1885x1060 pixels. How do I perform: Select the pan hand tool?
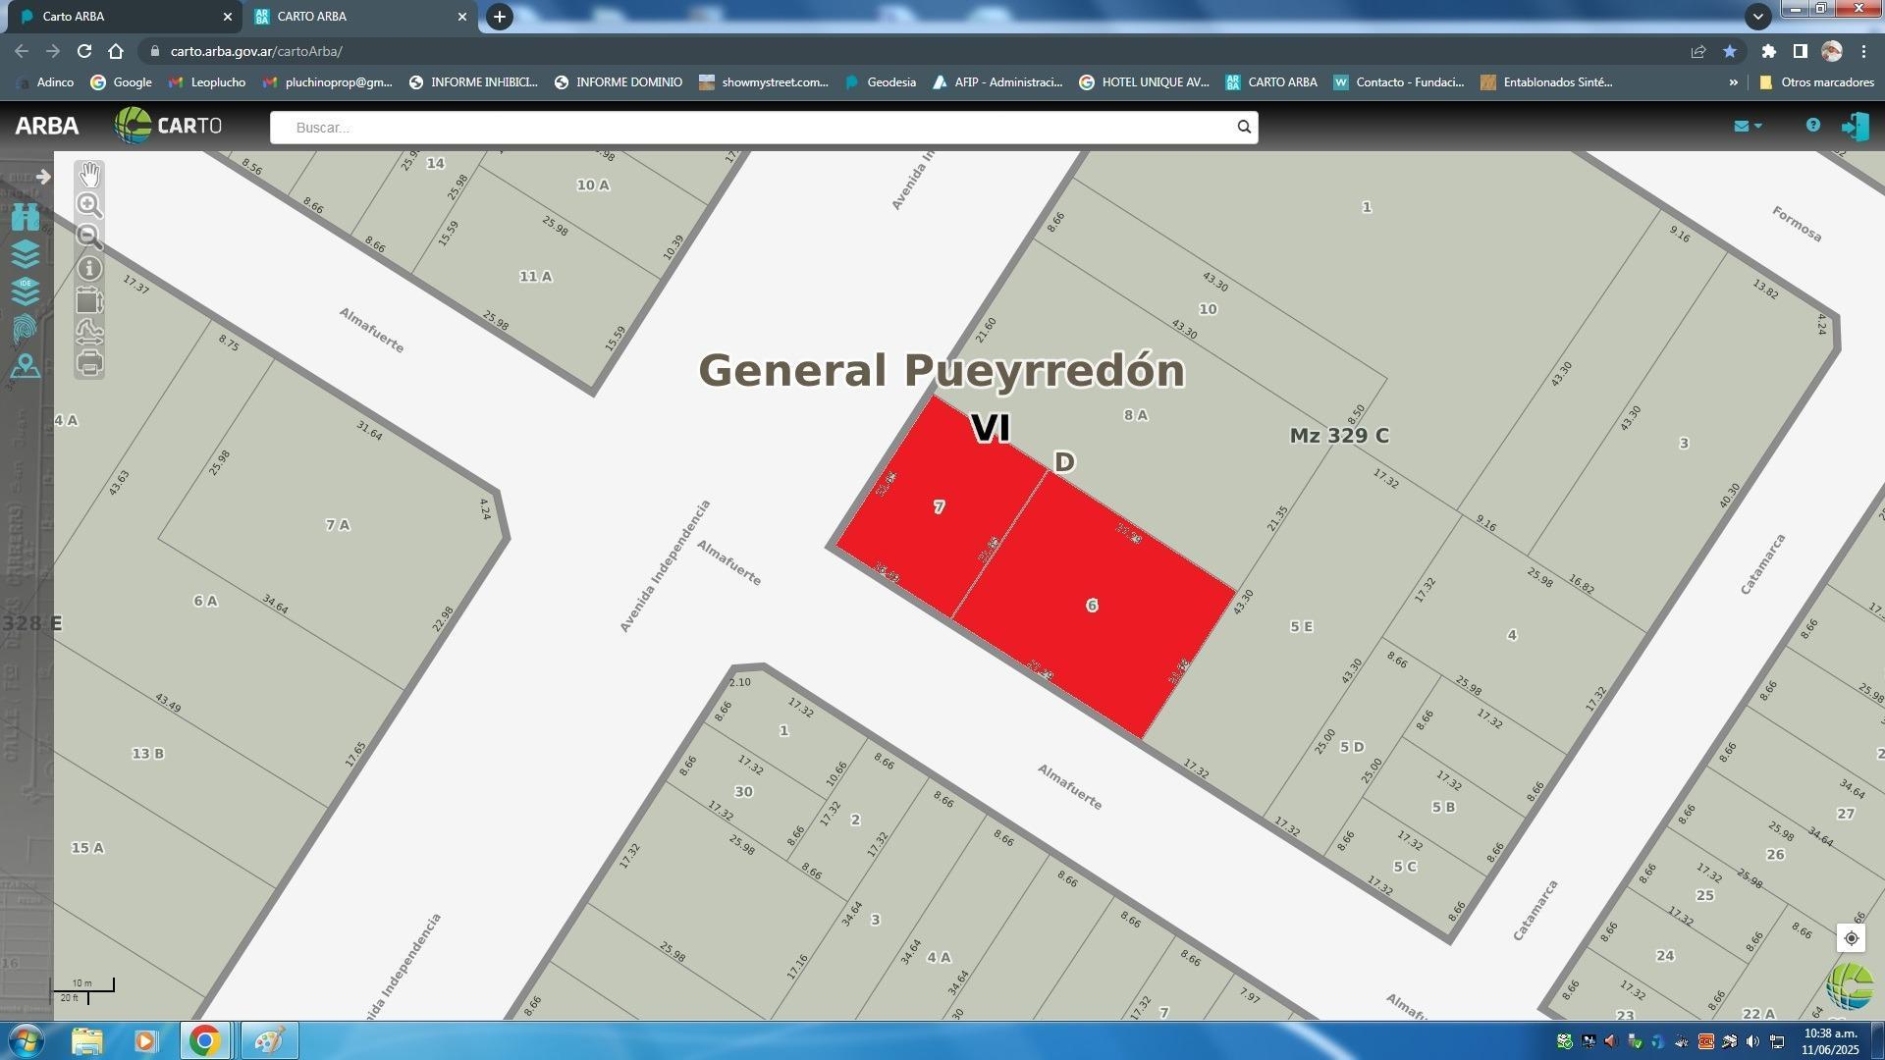(x=89, y=175)
